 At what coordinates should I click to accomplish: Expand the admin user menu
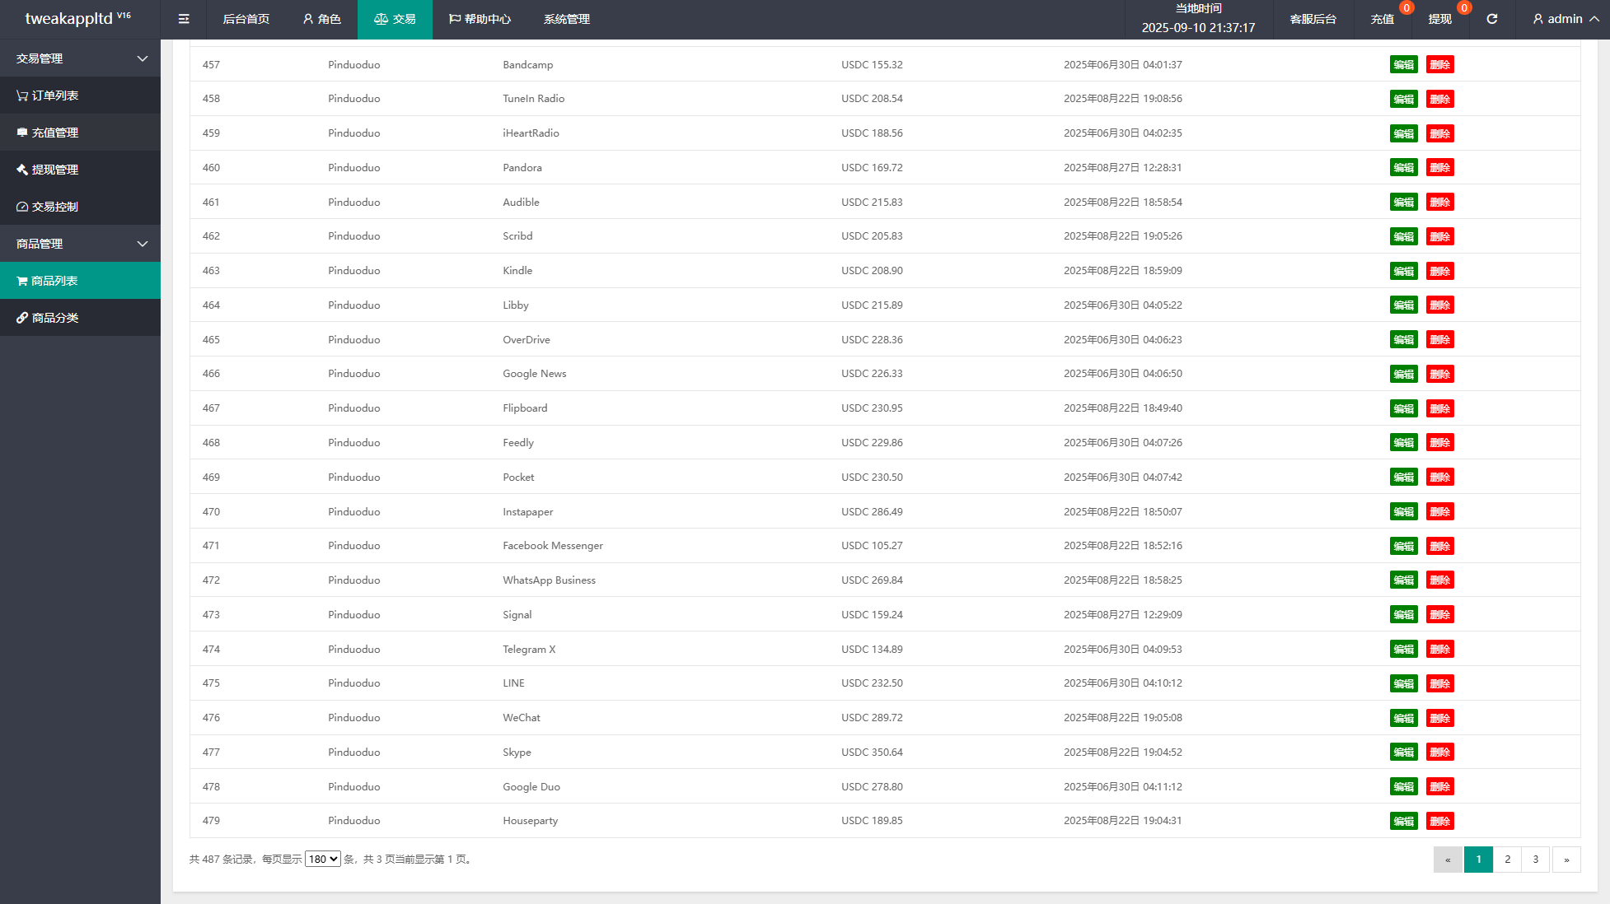(x=1565, y=19)
